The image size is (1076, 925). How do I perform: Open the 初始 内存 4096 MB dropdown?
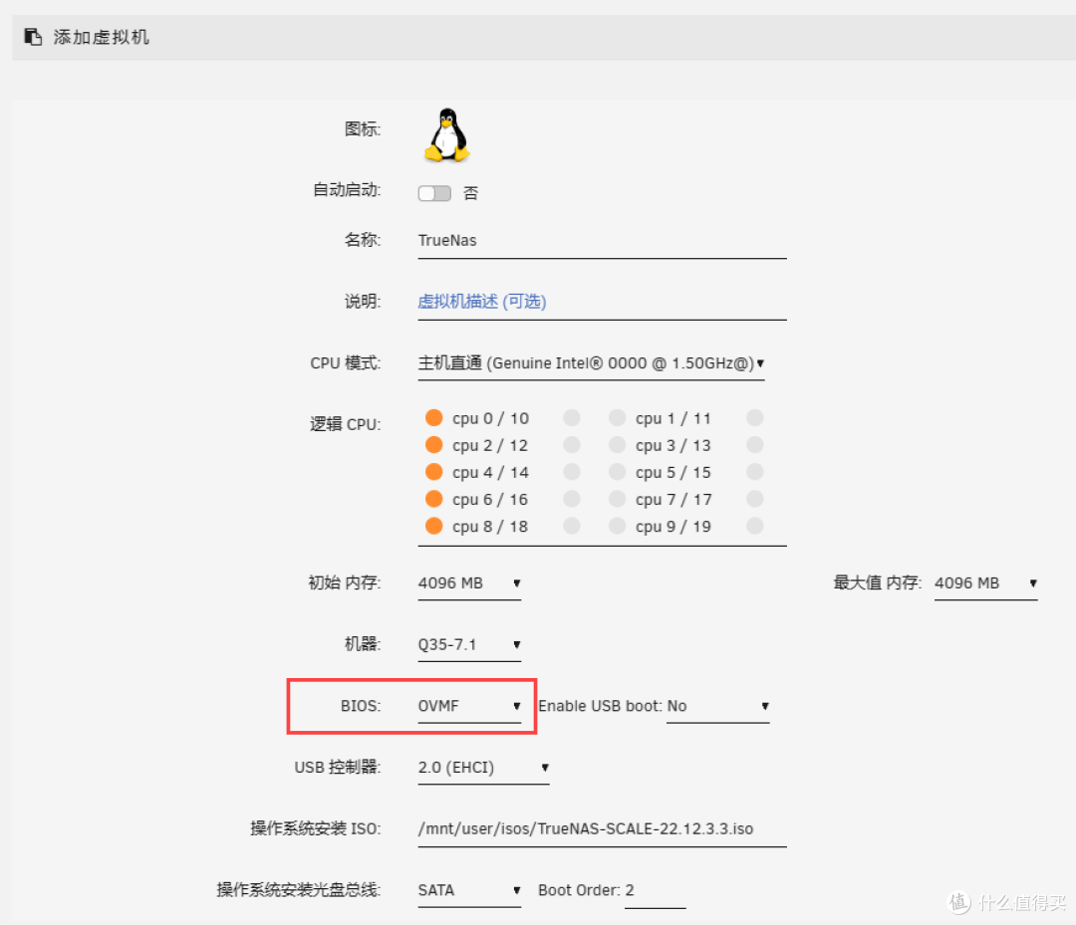(469, 583)
